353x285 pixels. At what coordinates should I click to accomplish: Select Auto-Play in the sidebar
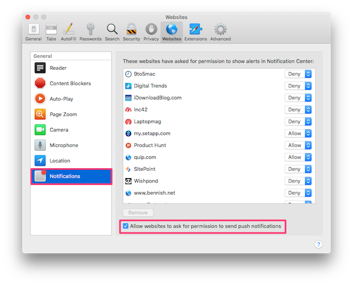pos(61,99)
